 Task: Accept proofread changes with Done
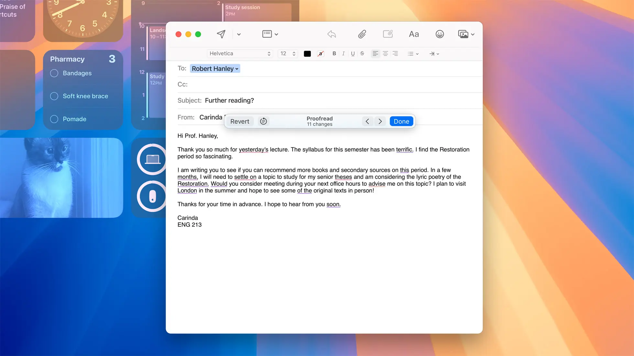click(x=401, y=121)
